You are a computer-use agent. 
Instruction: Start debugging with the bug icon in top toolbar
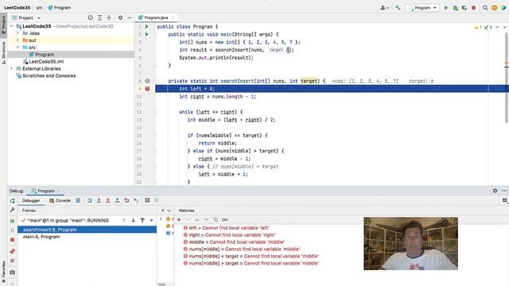456,8
